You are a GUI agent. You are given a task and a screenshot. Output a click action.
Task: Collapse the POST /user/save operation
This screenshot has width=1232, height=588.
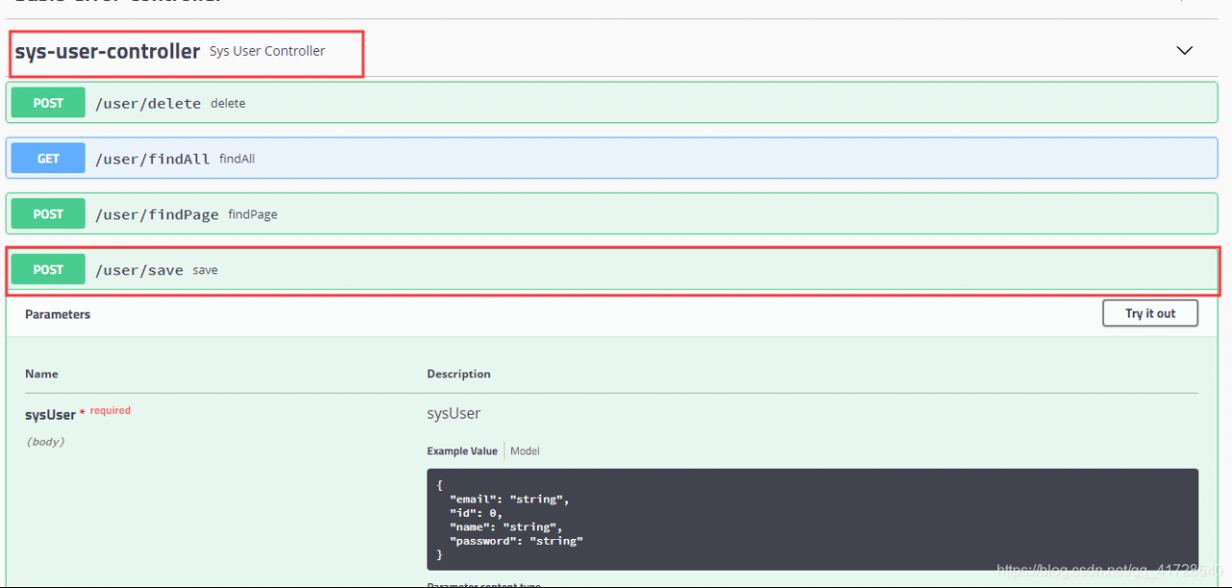(612, 269)
